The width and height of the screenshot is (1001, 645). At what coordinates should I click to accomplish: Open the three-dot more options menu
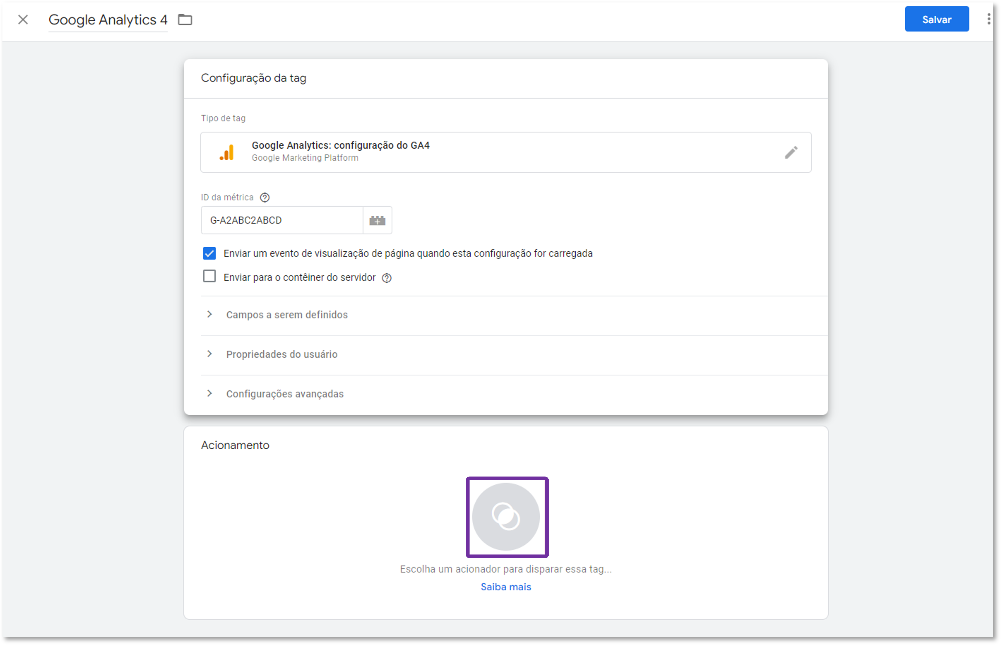(x=988, y=19)
